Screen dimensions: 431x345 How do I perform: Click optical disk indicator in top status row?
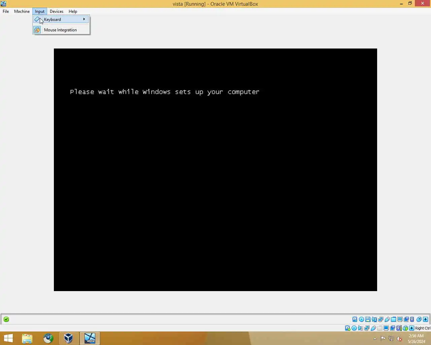click(361, 319)
